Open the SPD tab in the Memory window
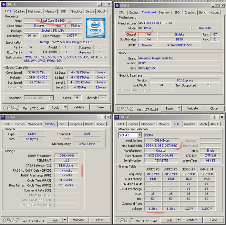The height and width of the screenshot is (225, 226). (x=63, y=124)
